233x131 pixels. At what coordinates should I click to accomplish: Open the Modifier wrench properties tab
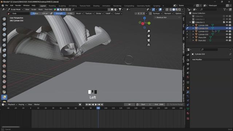click(188, 92)
